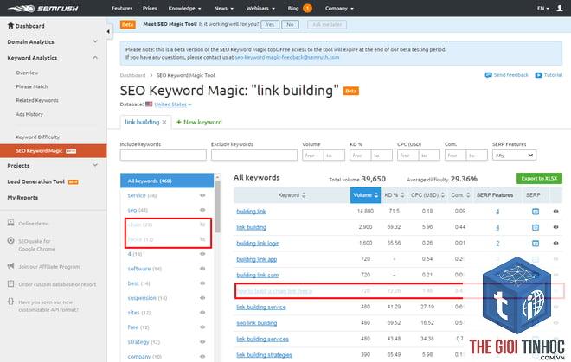This screenshot has width=571, height=362.
Task: Open the SERP snapshot for building link login
Action: pos(536,244)
